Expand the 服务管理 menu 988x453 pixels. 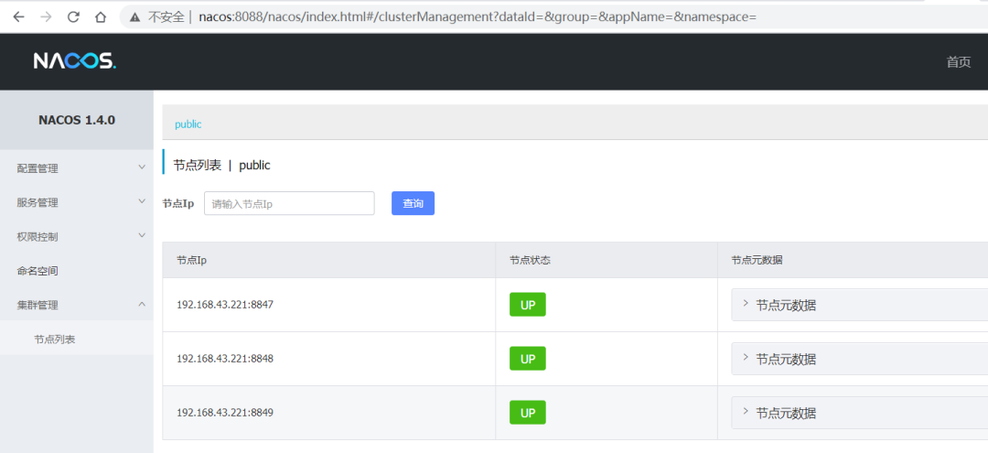point(76,202)
